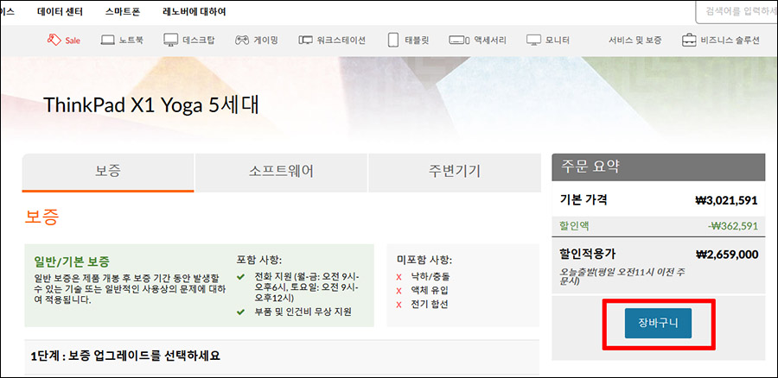Select the ThinkPad X1 Yoga 5세대 title

[151, 105]
